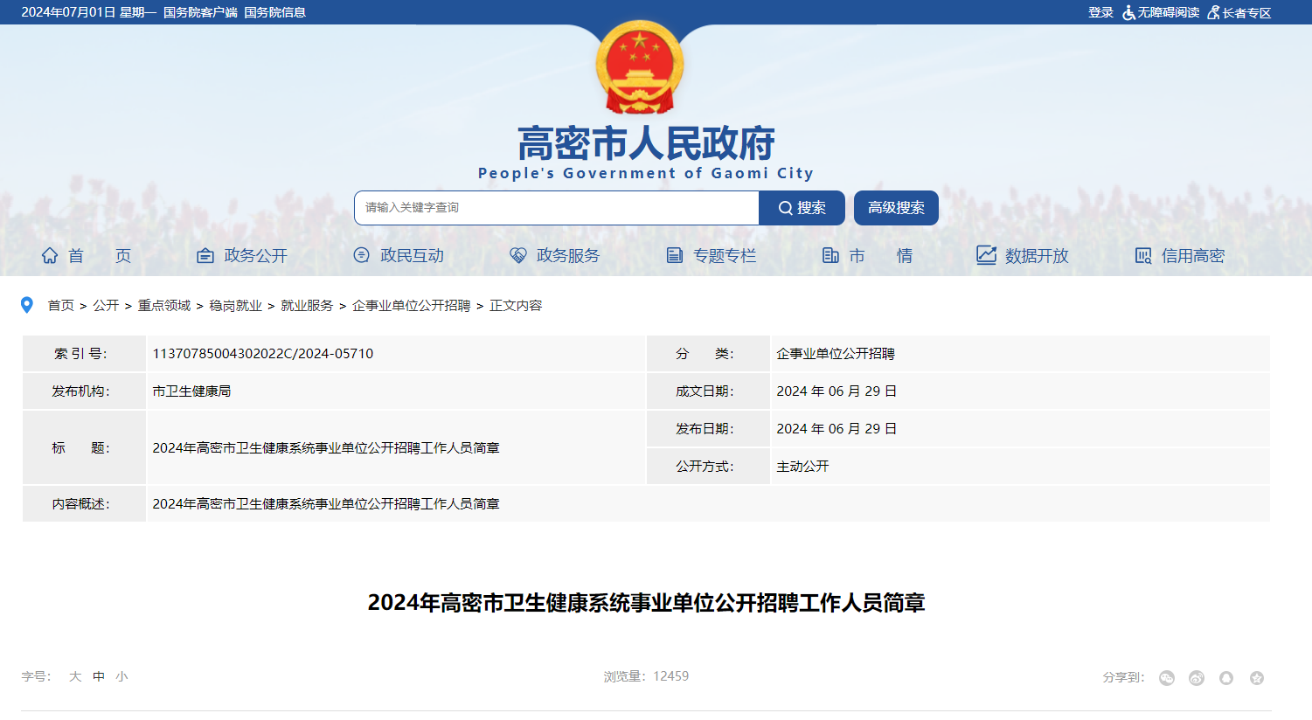Set font size to 小
Screen dimensions: 1312x720
(121, 676)
